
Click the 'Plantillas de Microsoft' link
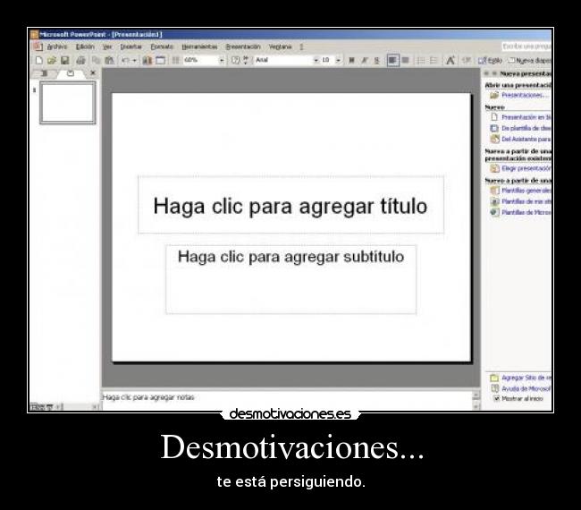526,212
